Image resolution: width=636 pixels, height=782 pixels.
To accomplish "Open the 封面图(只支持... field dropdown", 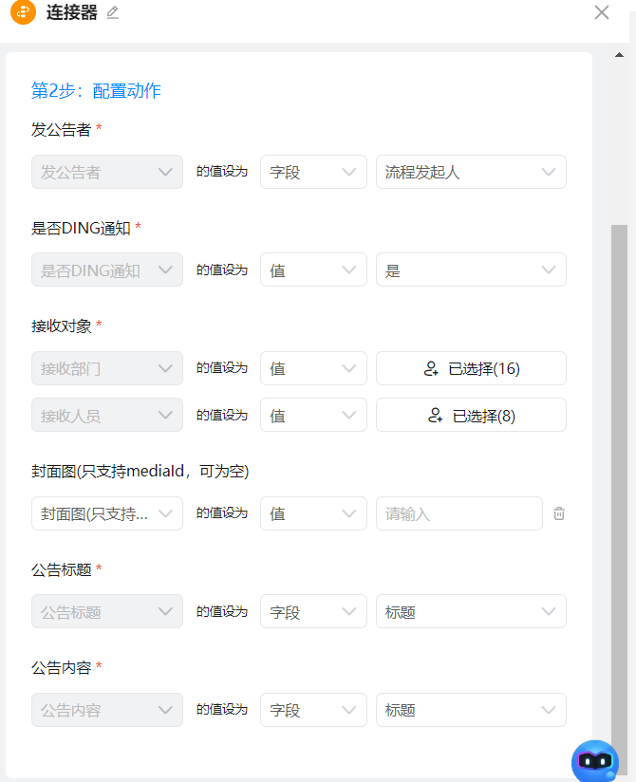I will [x=107, y=513].
